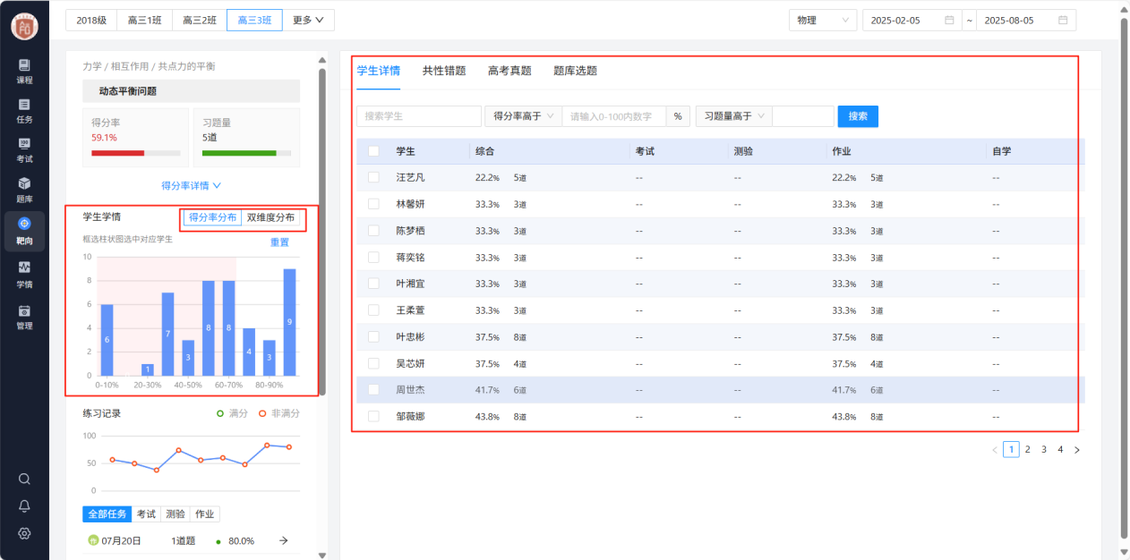Expand 得分率详情 section
1130x560 pixels.
(191, 185)
